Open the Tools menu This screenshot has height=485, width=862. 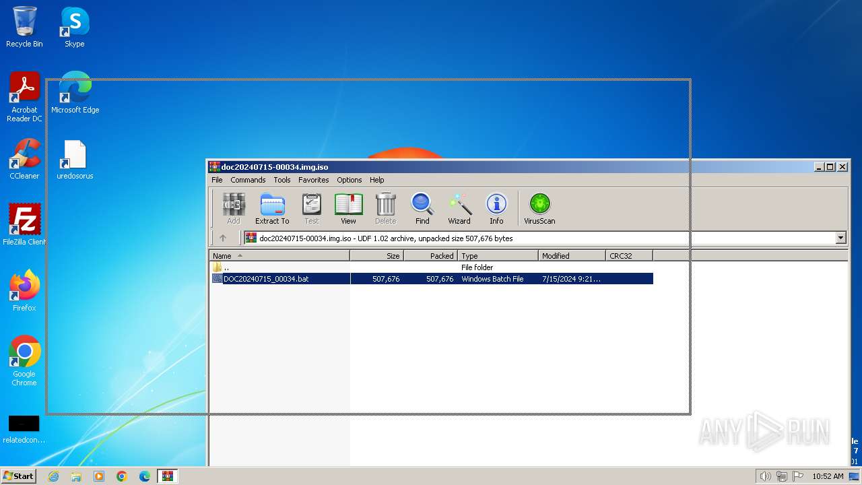(x=282, y=180)
